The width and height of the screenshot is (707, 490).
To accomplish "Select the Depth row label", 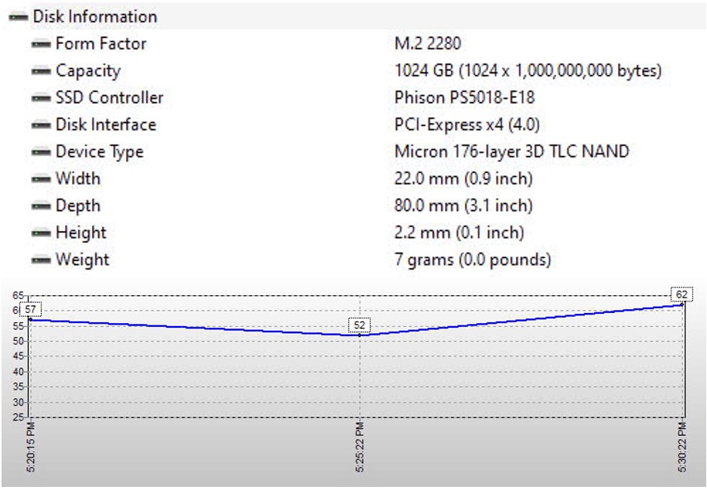I will click(77, 206).
